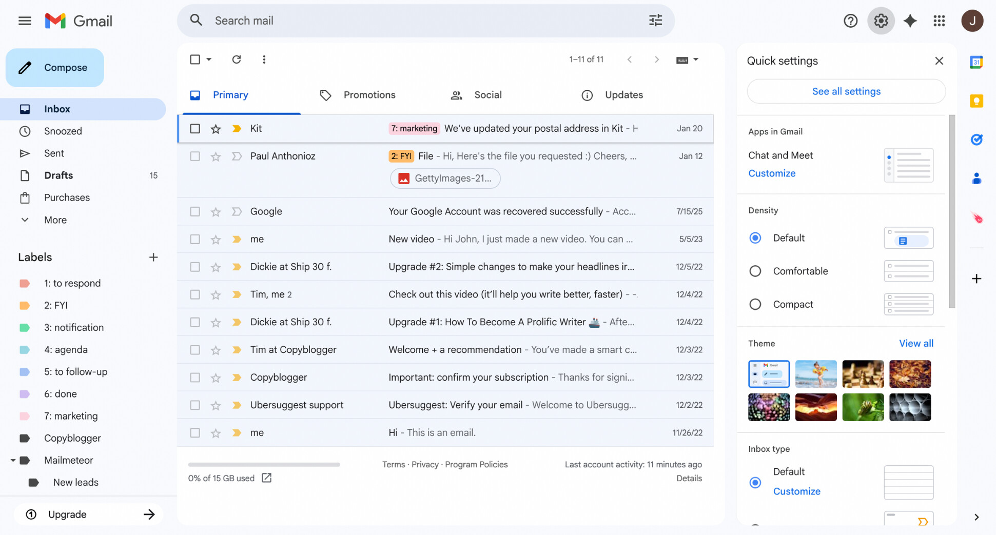Select the beach photo theme thumbnail

click(816, 374)
